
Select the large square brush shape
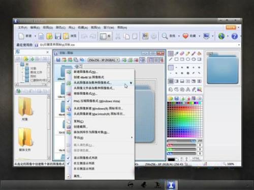coord(188,67)
